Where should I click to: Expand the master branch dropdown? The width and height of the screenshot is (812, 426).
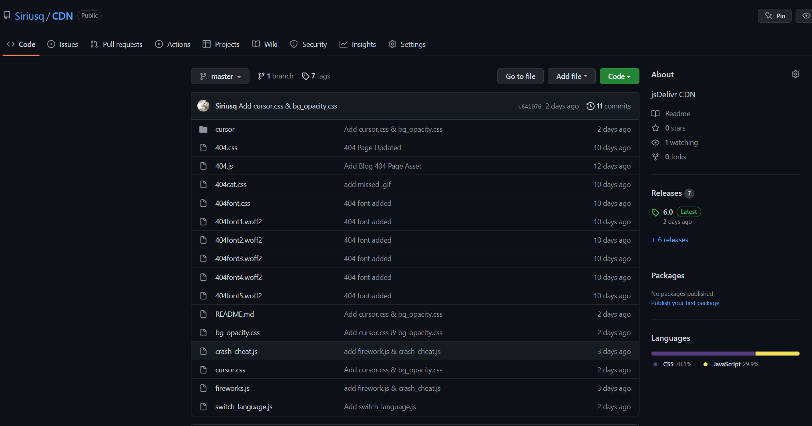tap(220, 76)
